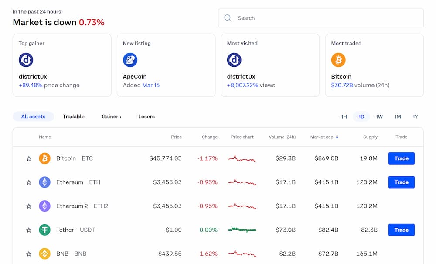The width and height of the screenshot is (436, 264).
Task: Select the All assets tab
Action: pyautogui.click(x=34, y=117)
